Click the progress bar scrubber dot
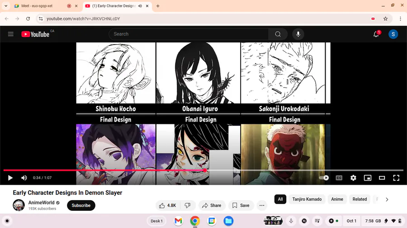The image size is (407, 228). [205, 170]
